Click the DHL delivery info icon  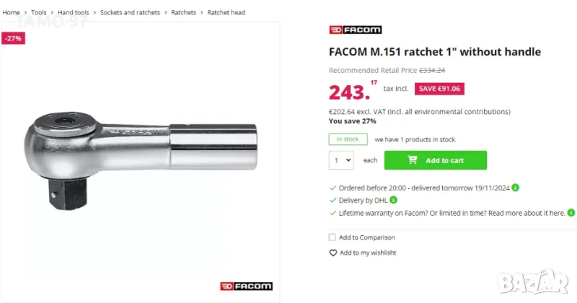point(394,200)
